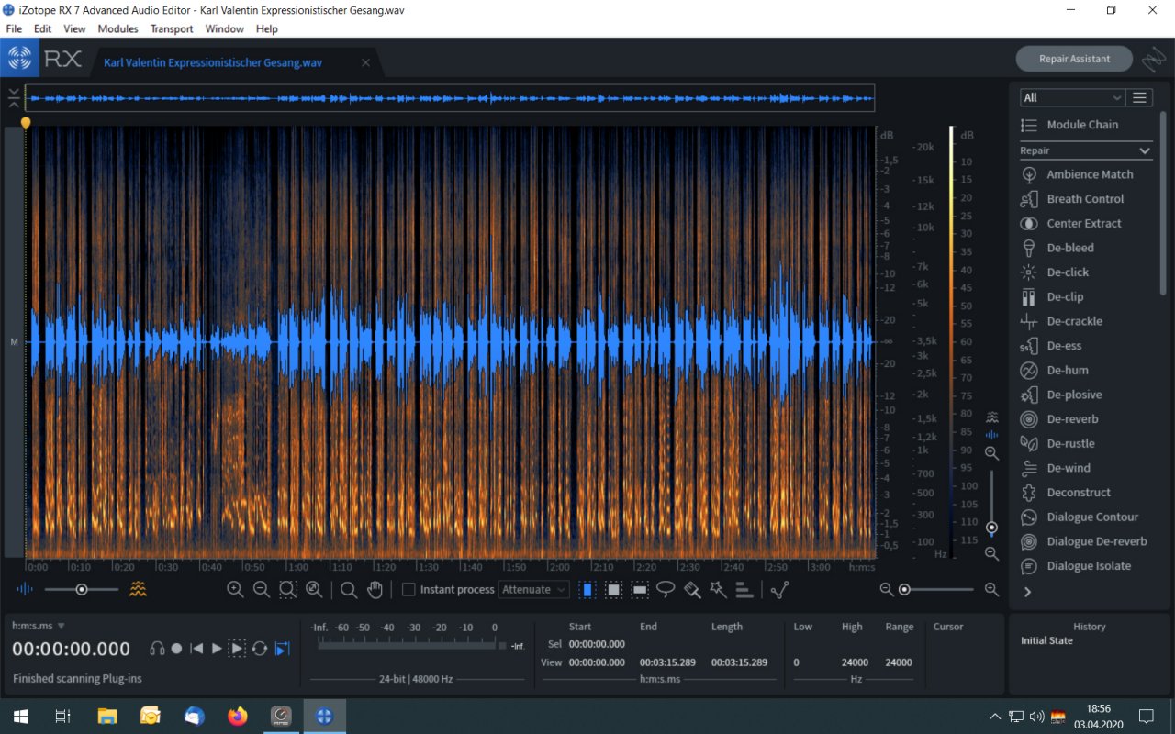Select the brush selection tool
The width and height of the screenshot is (1175, 734).
coord(692,590)
